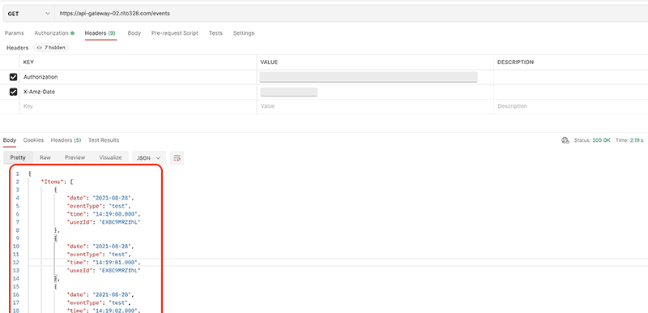The width and height of the screenshot is (648, 313).
Task: Uncheck the X-Amz-Date header checkbox
Action: [13, 92]
